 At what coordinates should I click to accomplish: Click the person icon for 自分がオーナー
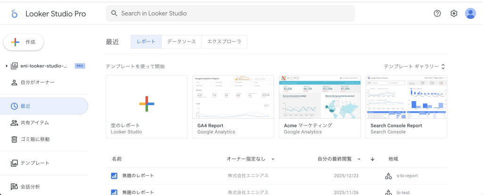(14, 82)
